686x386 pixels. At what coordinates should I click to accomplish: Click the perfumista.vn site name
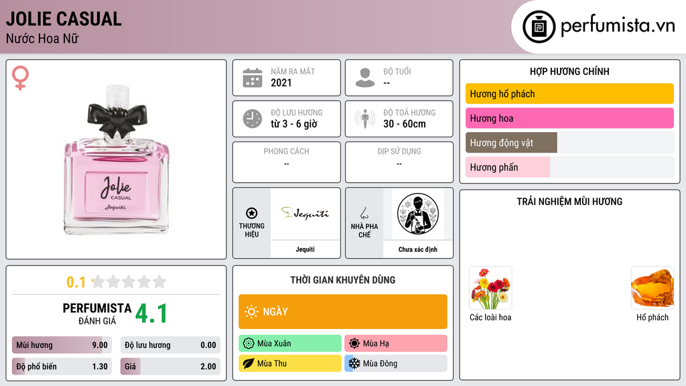pos(618,25)
